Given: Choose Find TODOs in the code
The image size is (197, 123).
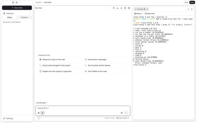Looking at the screenshot, I should [x=106, y=71].
